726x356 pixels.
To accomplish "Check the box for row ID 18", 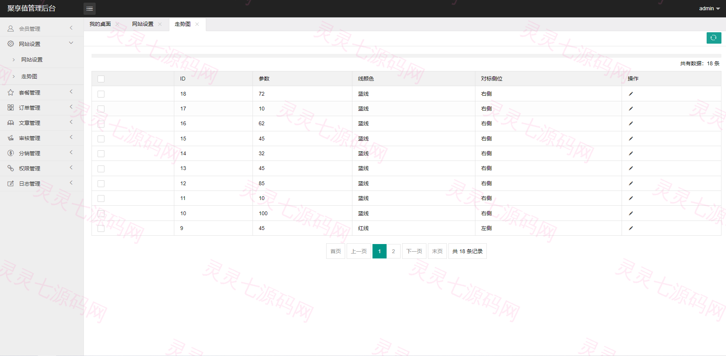I will [101, 94].
